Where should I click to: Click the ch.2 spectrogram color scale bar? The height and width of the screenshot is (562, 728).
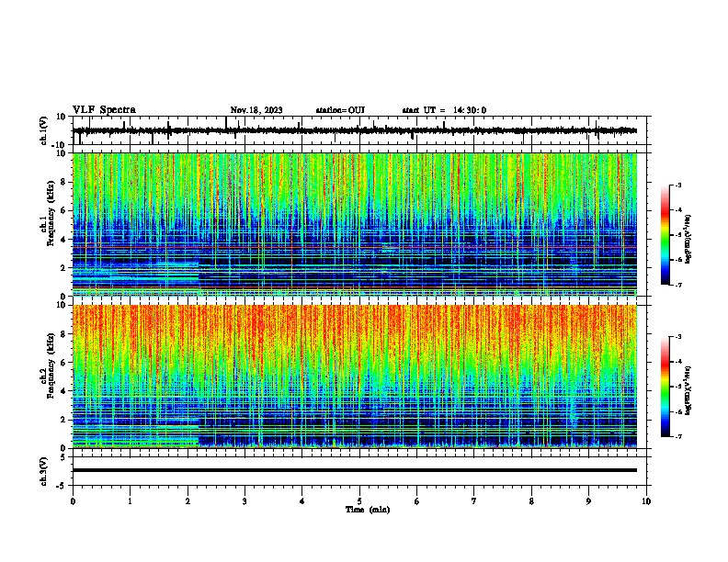[x=665, y=387]
